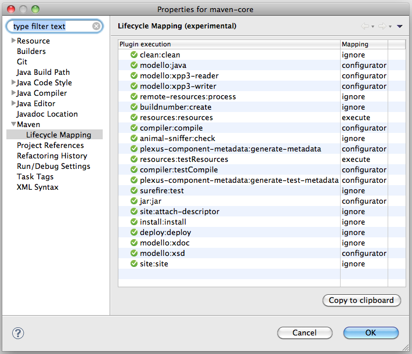
Task: Close the Properties window with the red button
Action: [11, 9]
